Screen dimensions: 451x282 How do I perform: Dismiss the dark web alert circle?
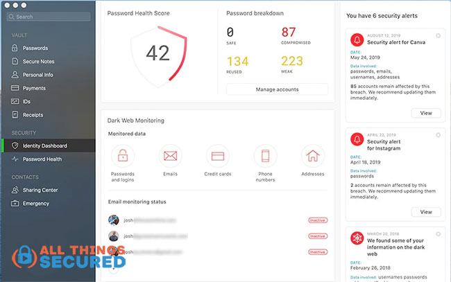click(x=438, y=234)
